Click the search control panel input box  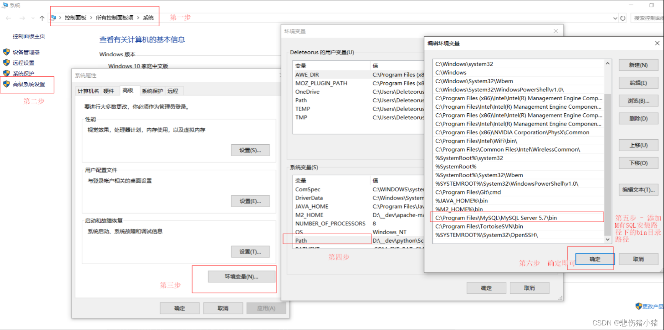coord(647,18)
